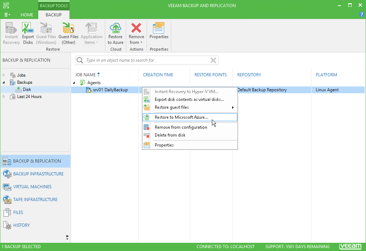Click the Veeam logo in status bar
The height and width of the screenshot is (251, 366).
pyautogui.click(x=350, y=246)
